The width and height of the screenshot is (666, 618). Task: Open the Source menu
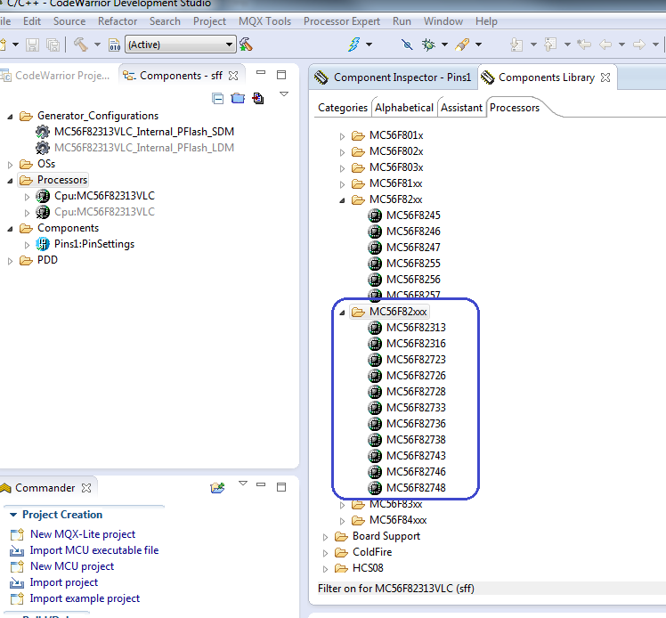(69, 21)
